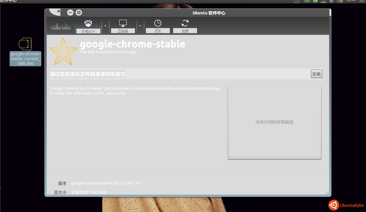
Task: Open the keyboard input indicator in the top panel
Action: pyautogui.click(x=307, y=1)
